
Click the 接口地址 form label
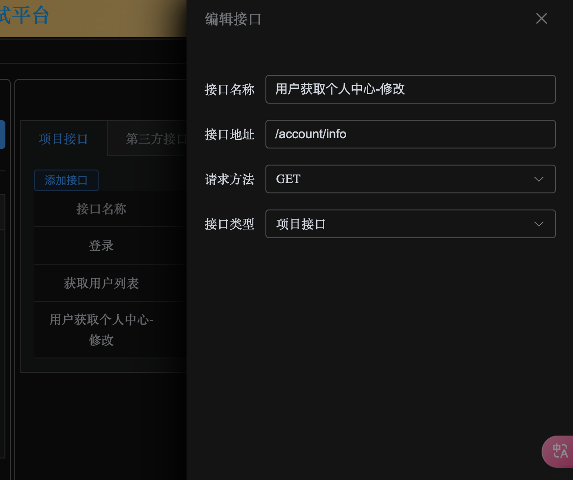click(x=230, y=135)
